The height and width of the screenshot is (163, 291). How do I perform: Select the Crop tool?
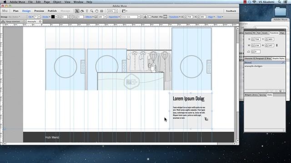pyautogui.click(x=82, y=11)
